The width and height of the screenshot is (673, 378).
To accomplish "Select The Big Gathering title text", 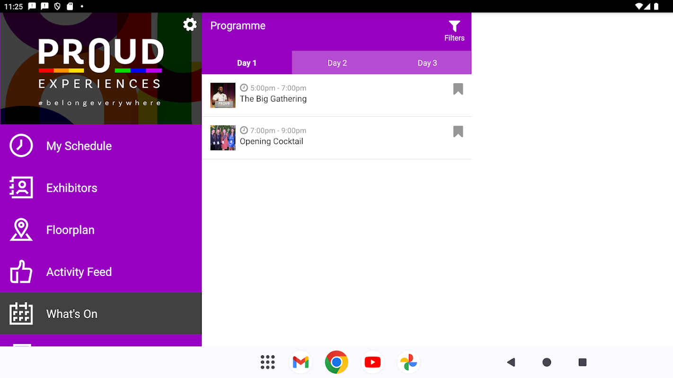I will 273,99.
